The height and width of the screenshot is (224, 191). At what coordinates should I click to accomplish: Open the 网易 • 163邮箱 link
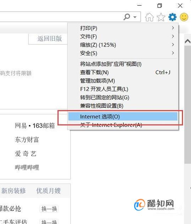pyautogui.click(x=35, y=126)
